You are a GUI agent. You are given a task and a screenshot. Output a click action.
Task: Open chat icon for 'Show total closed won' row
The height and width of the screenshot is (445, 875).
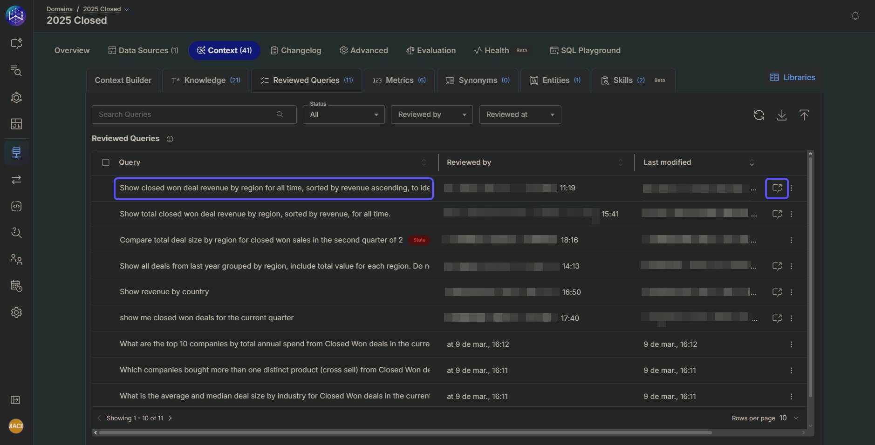777,214
